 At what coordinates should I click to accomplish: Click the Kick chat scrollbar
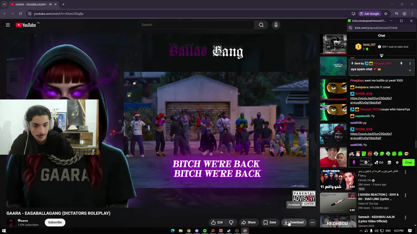point(415,144)
